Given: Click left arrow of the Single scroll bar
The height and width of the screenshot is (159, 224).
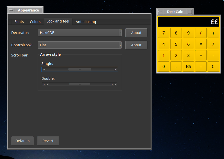Looking at the screenshot, I should pos(44,70).
